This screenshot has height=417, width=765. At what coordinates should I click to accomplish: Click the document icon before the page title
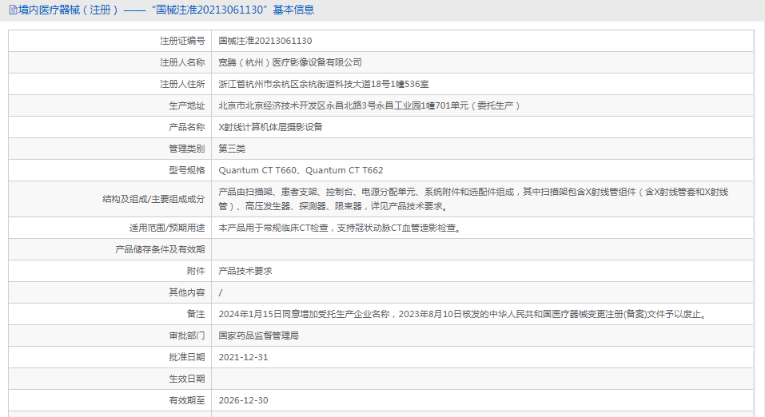coord(13,10)
